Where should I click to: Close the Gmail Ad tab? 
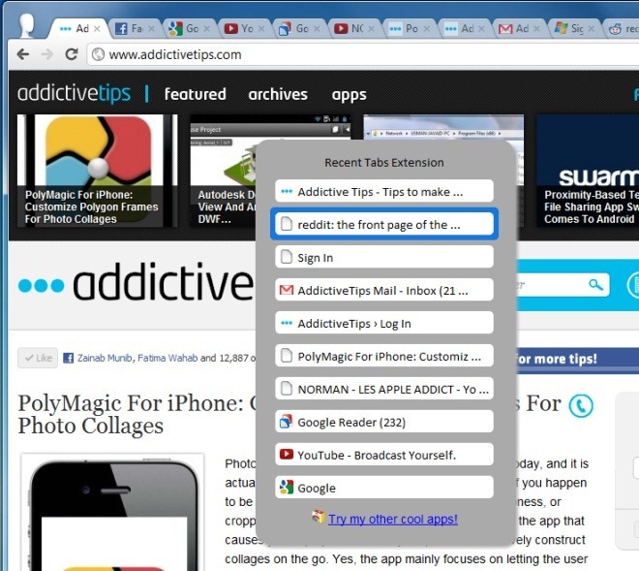pos(536,28)
